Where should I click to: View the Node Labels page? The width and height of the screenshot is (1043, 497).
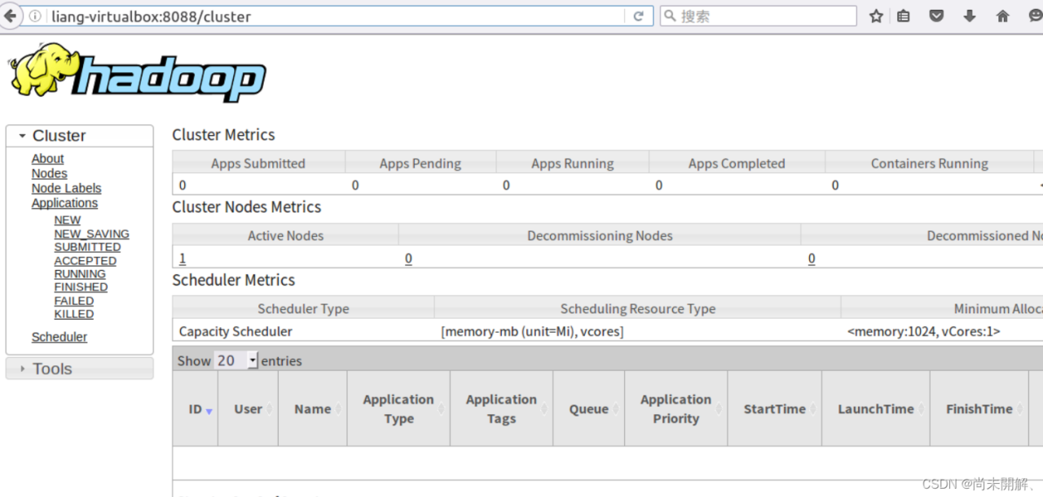click(66, 188)
